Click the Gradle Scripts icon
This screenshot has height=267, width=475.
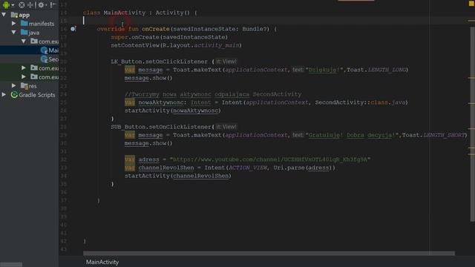coord(14,95)
